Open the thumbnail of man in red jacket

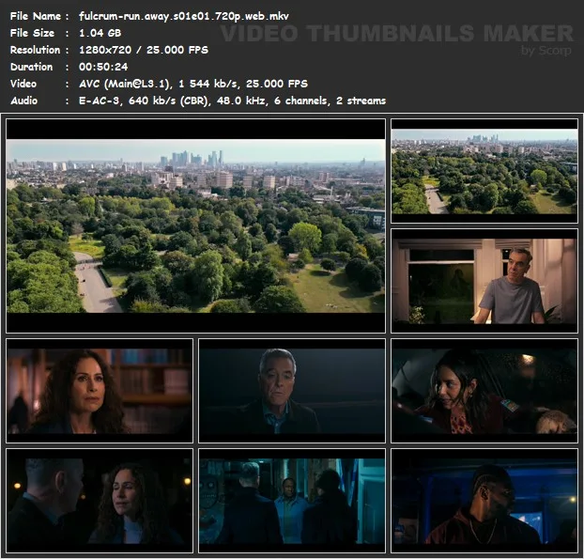click(x=484, y=501)
